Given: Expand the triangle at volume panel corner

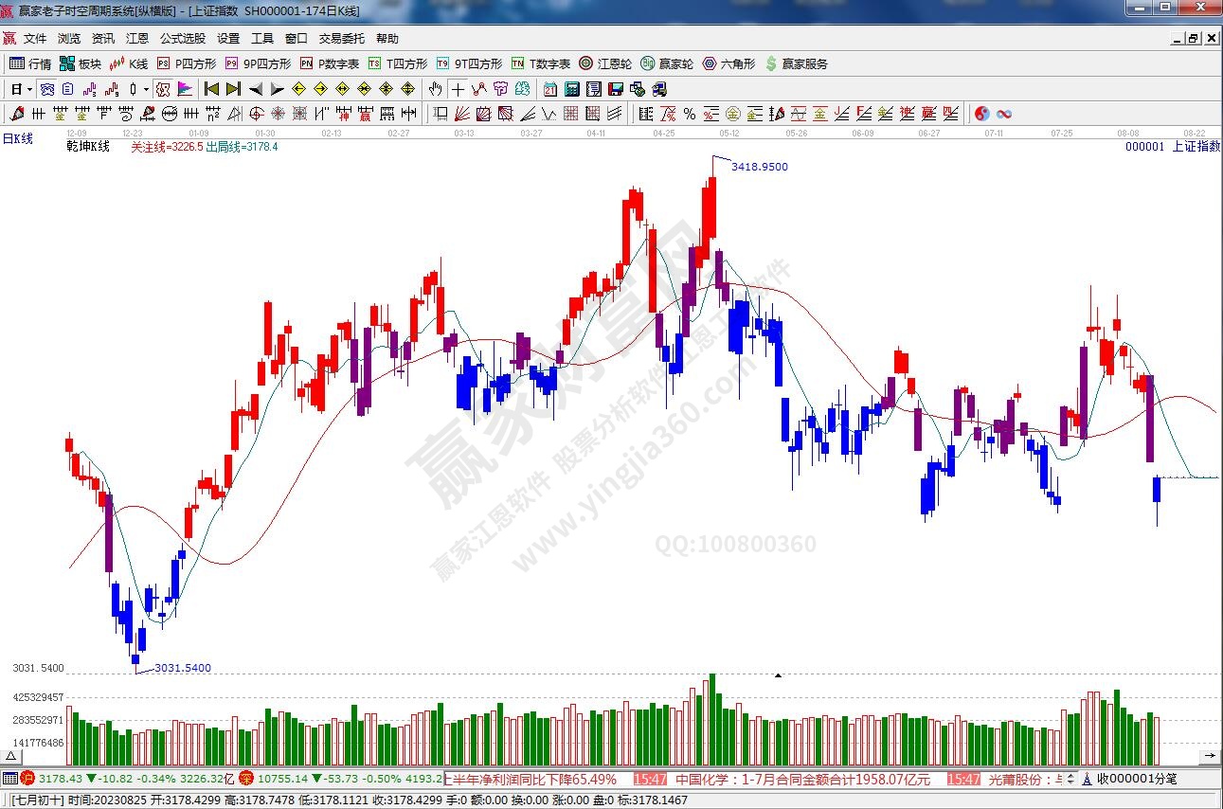Looking at the screenshot, I should 9,756.
